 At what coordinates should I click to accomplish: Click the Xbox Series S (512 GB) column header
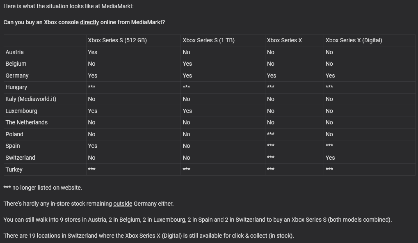pyautogui.click(x=117, y=40)
